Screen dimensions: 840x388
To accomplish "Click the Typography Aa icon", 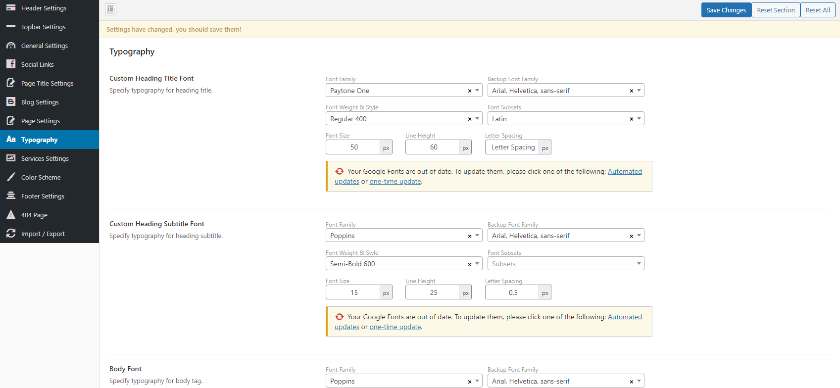I will point(11,140).
